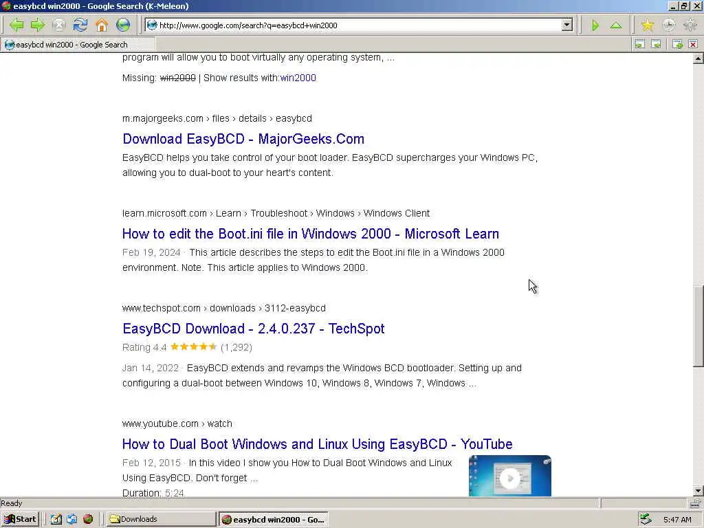Click the vertical scrollbar up arrow
704x528 pixels.
(698, 59)
